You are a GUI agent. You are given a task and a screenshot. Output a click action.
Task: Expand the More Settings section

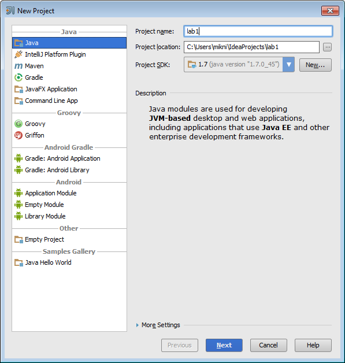pyautogui.click(x=158, y=325)
